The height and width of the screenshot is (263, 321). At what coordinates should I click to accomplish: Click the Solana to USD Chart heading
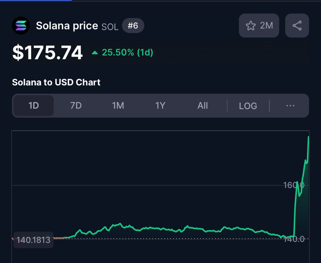56,82
